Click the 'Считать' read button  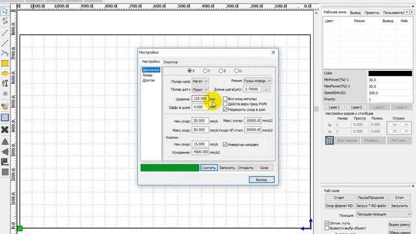point(209,168)
